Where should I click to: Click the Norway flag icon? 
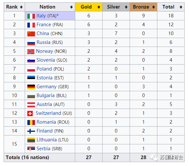[31, 52]
